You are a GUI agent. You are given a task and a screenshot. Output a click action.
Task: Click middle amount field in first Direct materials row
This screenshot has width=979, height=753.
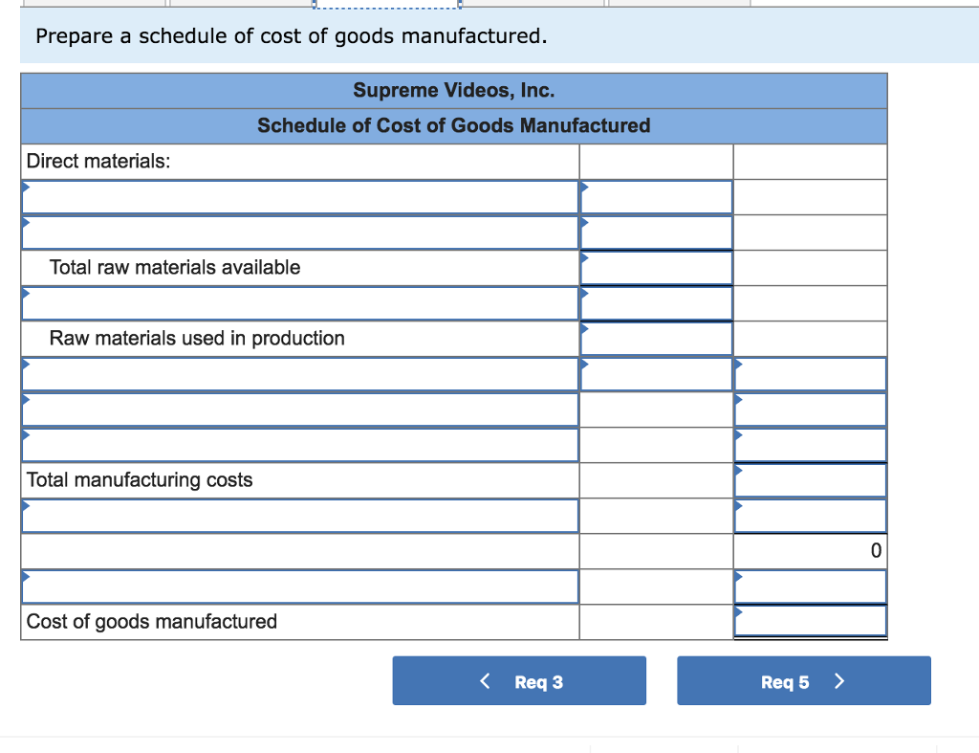click(x=656, y=197)
